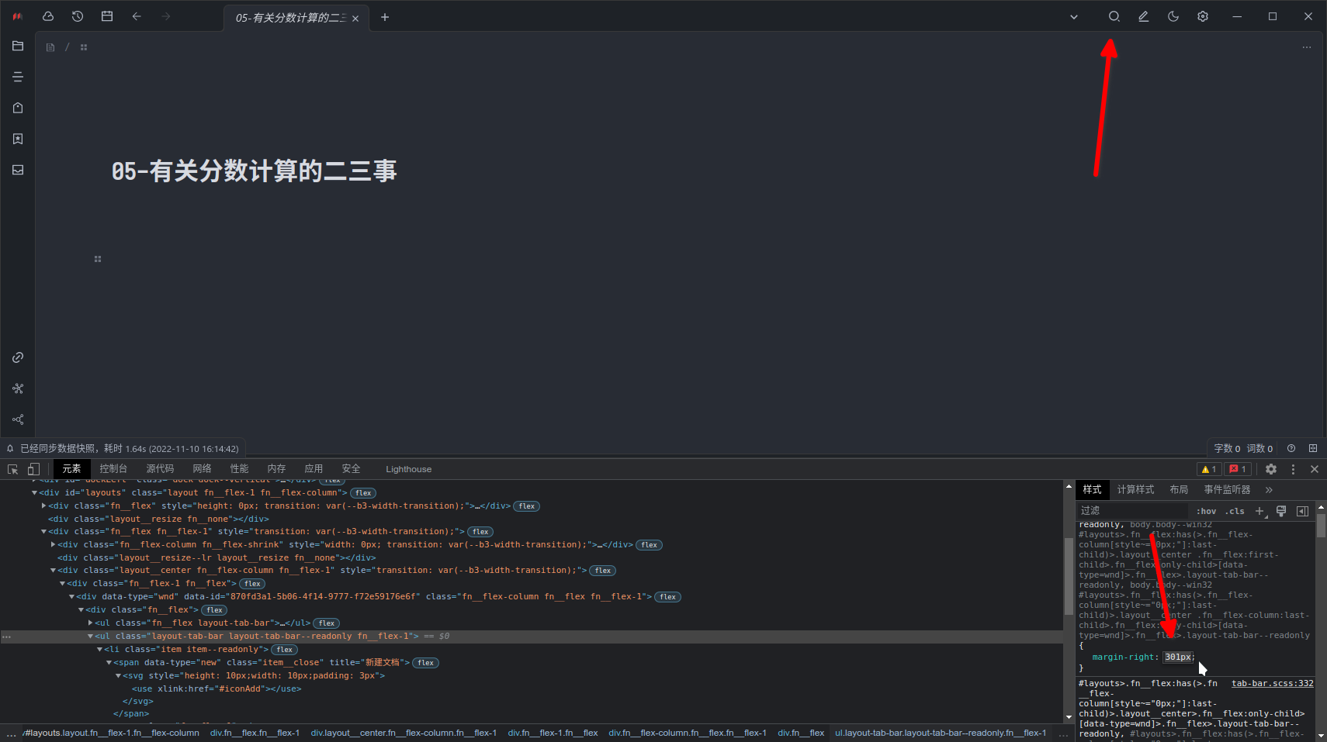Screen dimensions: 1327x742
Task: Open global search with magnifier icon
Action: 1113,16
